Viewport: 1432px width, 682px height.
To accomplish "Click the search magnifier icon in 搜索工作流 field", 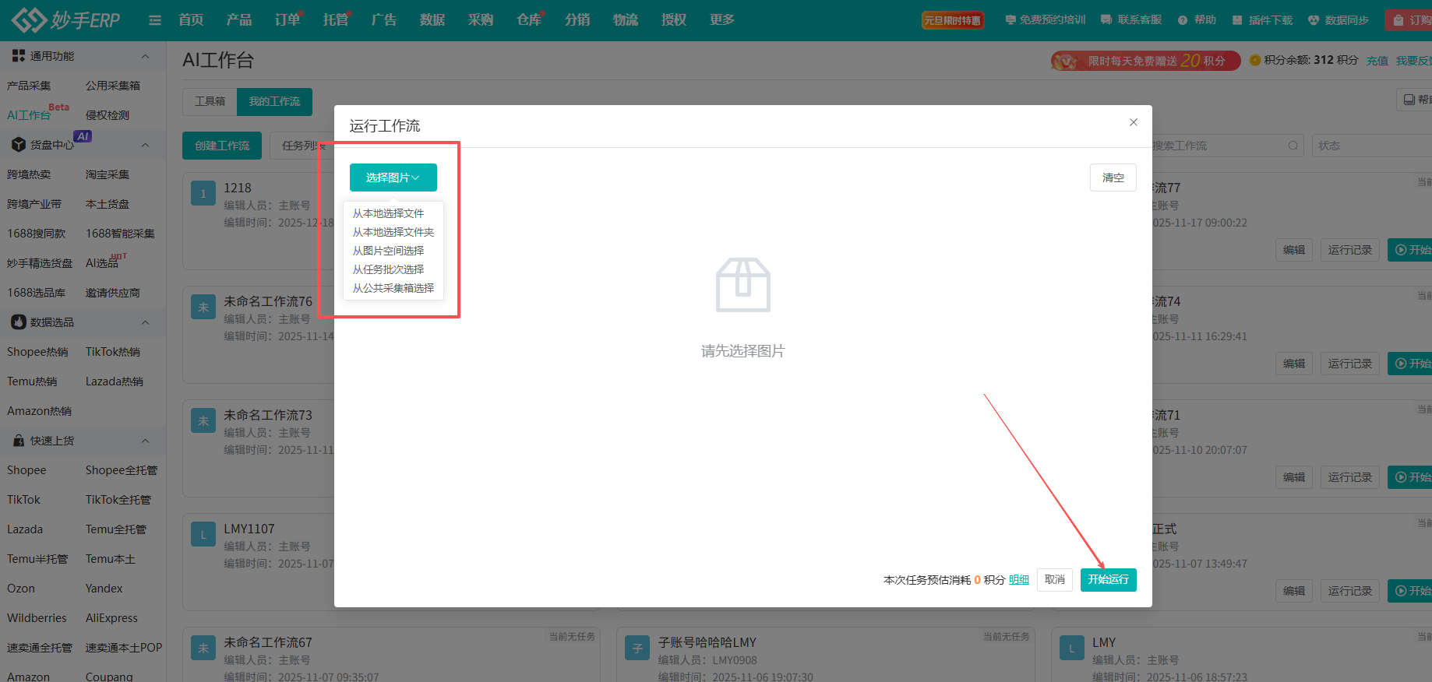I will coord(1293,146).
